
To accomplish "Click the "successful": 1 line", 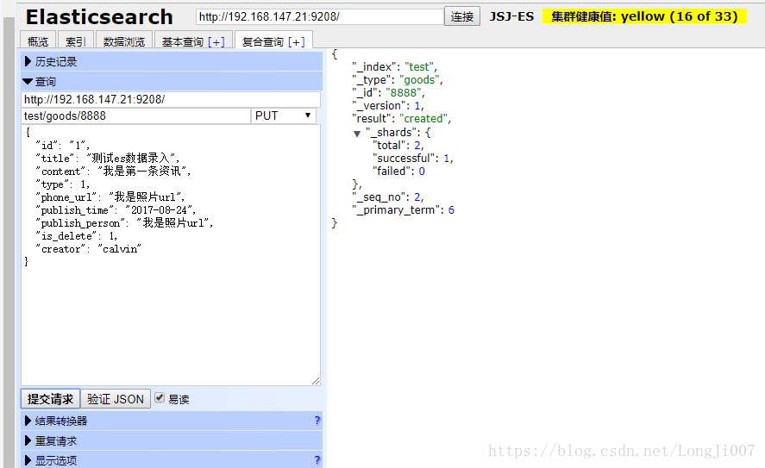I will tap(413, 158).
